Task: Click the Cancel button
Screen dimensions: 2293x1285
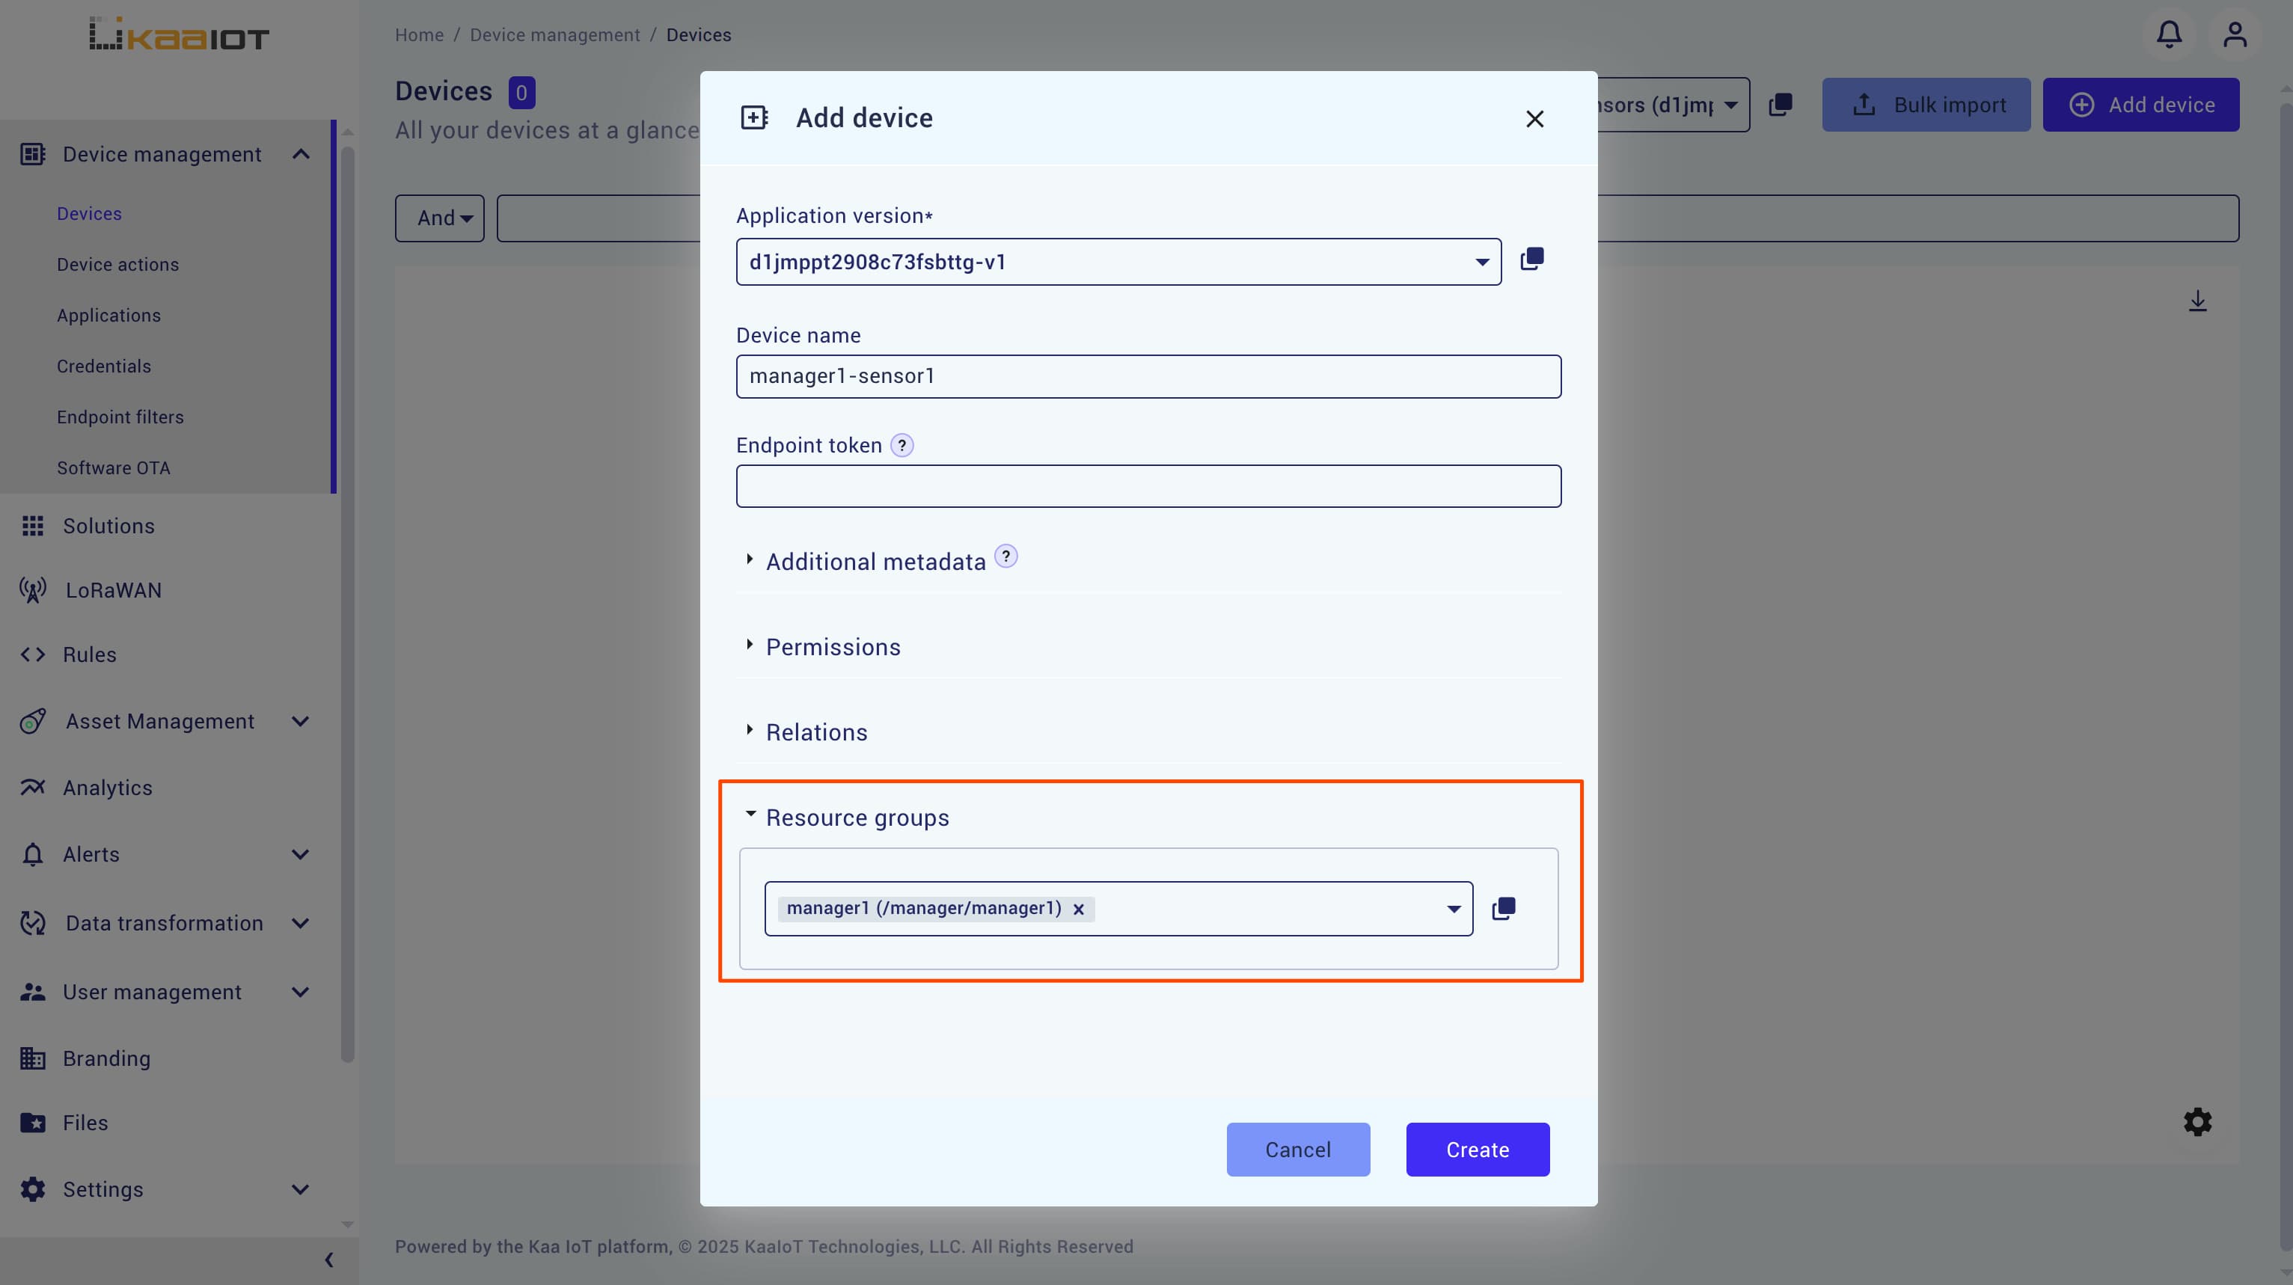Action: [1298, 1149]
